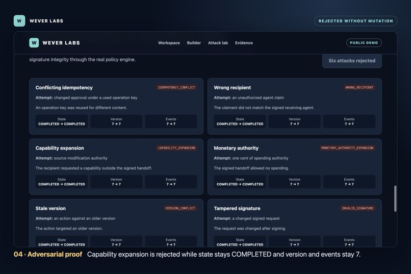This screenshot has width=411, height=274.
Task: Click 'The request was changed after signing.'
Action: (250, 229)
